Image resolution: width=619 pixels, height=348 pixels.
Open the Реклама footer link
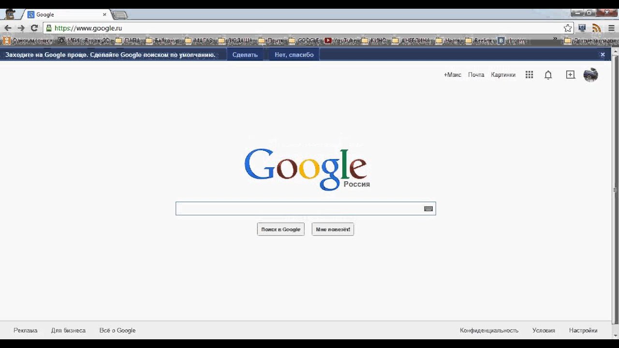click(x=25, y=331)
